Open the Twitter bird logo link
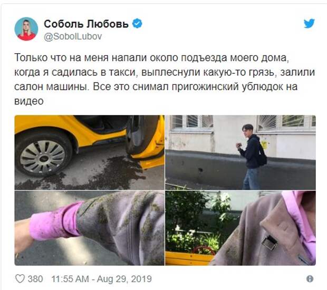Viewport: 327px width, 290px height. pos(309,23)
